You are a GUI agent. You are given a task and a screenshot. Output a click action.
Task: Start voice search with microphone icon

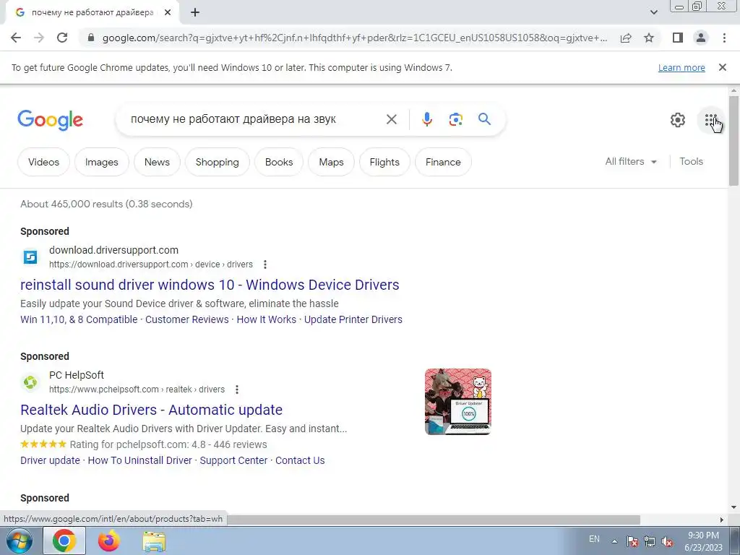(x=426, y=119)
